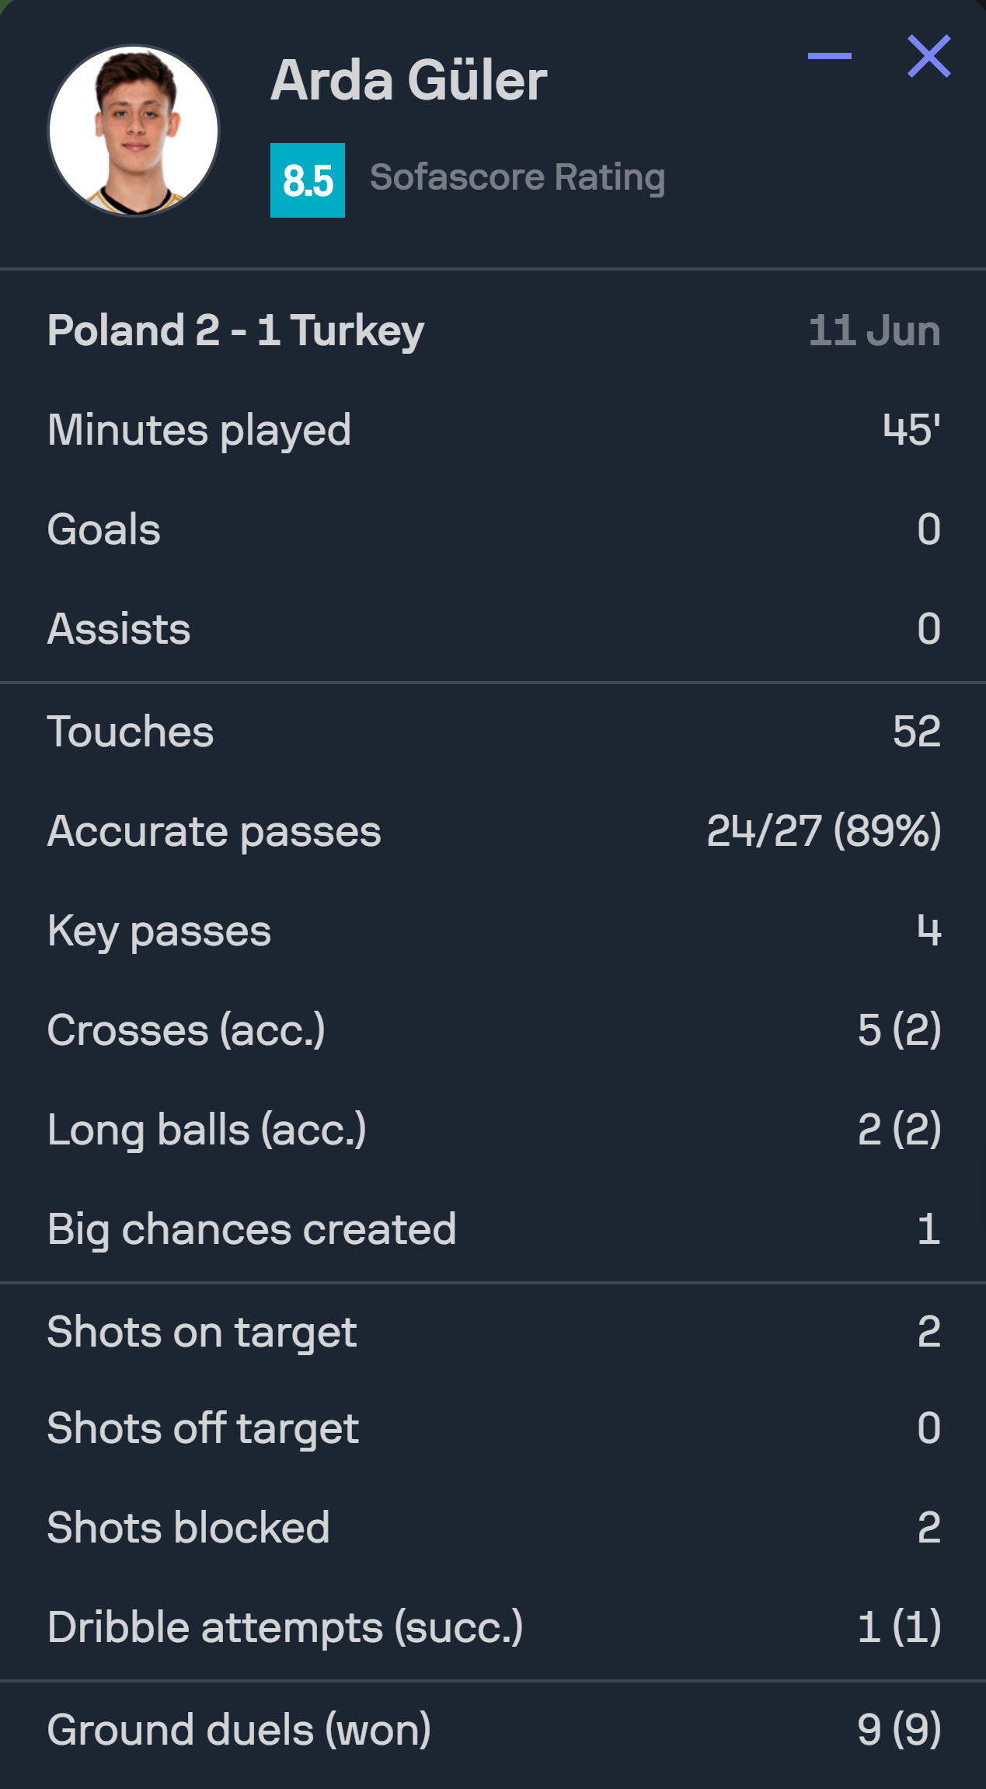Select the 11 Jun match date
Viewport: 986px width, 1789px height.
click(874, 330)
